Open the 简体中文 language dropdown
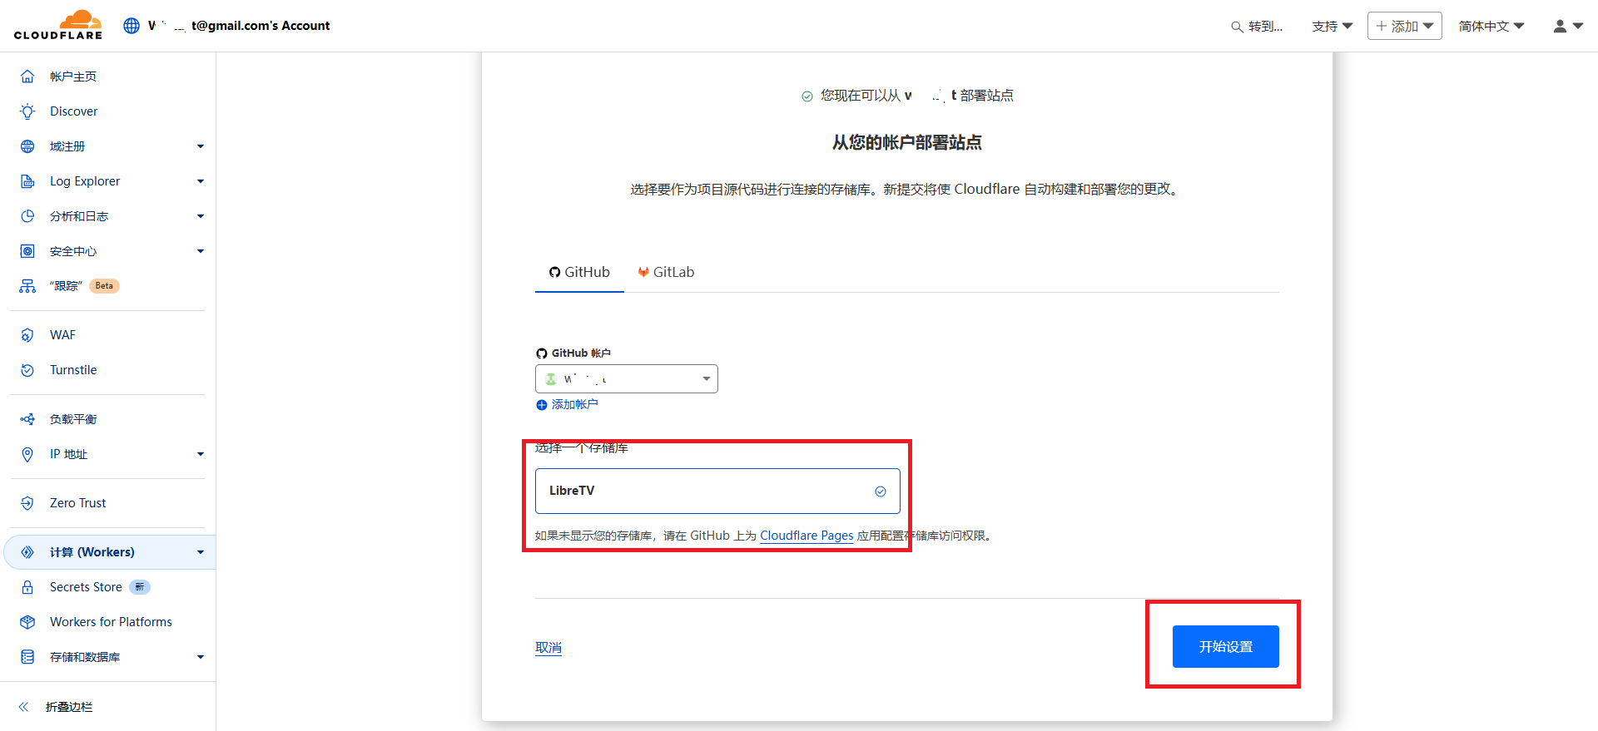The image size is (1598, 731). pyautogui.click(x=1491, y=26)
